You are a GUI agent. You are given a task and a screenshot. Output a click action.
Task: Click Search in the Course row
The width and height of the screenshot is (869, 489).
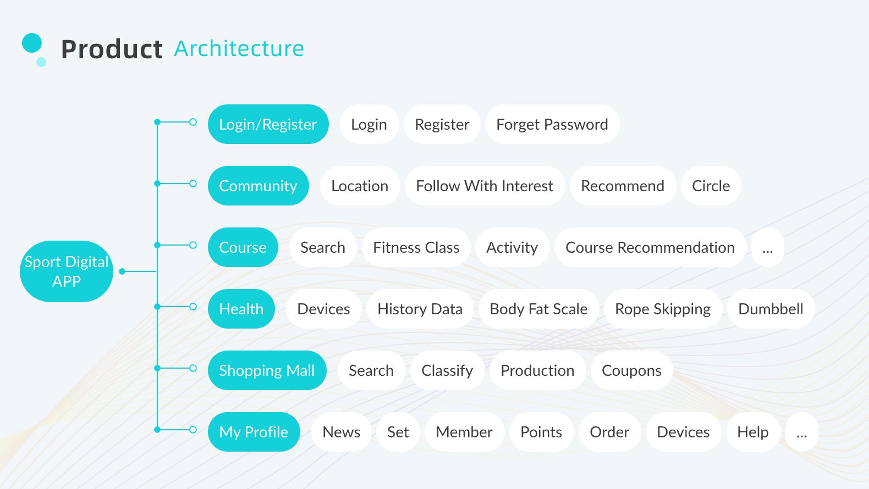click(323, 248)
